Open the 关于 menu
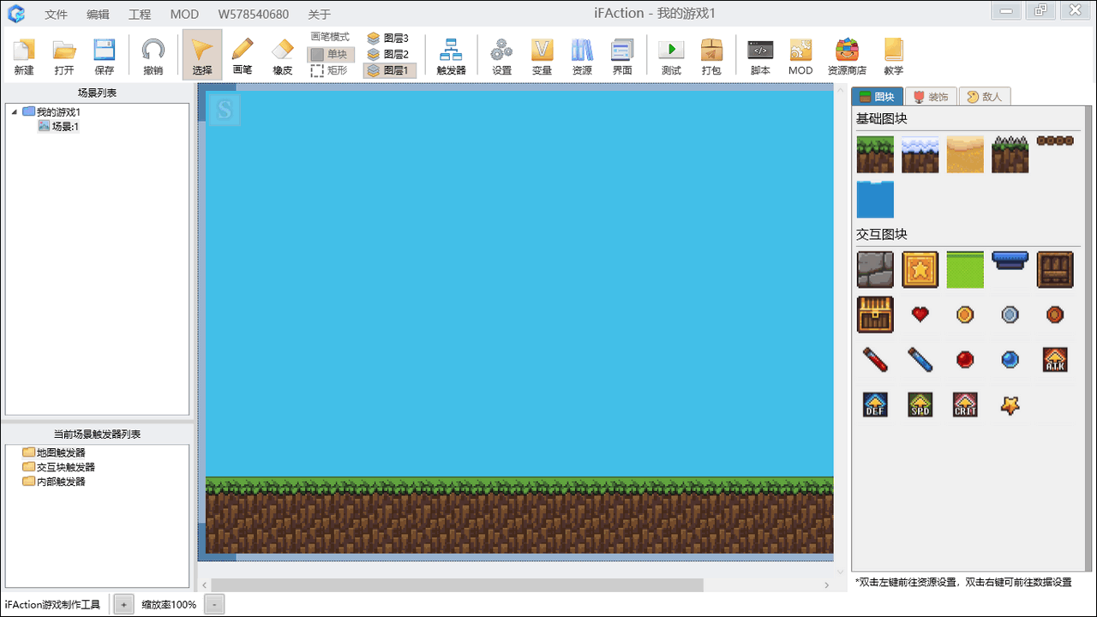The height and width of the screenshot is (617, 1097). [x=320, y=15]
